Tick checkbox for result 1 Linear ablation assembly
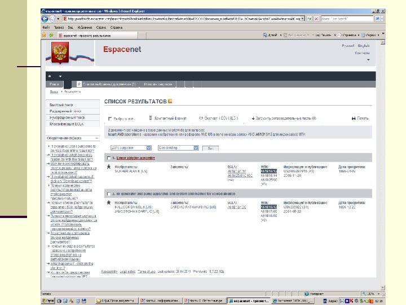406x305 pixels. pyautogui.click(x=109, y=158)
